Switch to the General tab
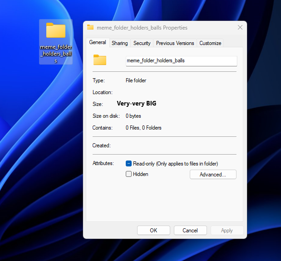281x261 pixels. (98, 42)
